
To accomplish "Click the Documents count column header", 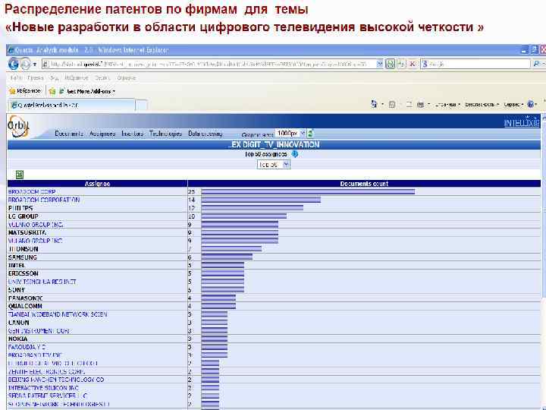I will 364,184.
